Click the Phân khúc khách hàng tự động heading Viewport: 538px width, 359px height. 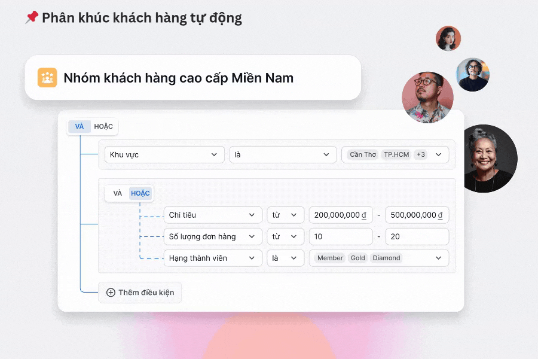coord(142,18)
